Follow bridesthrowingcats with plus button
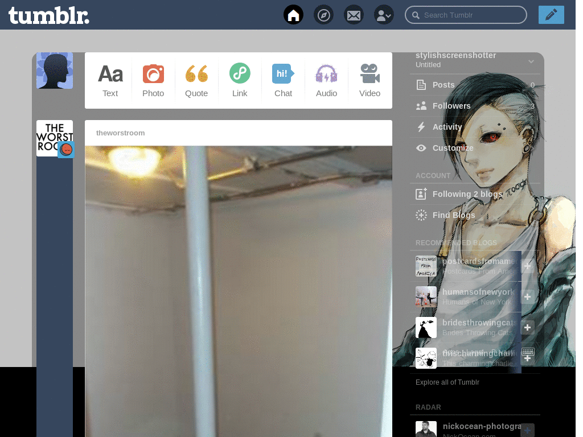The image size is (583, 437). tap(527, 327)
